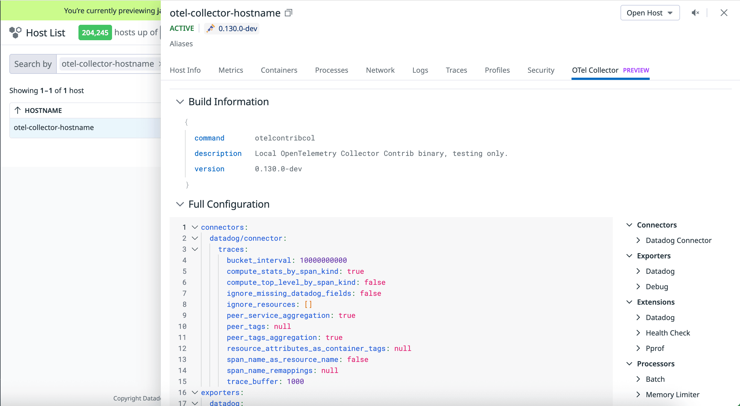This screenshot has width=740, height=406.
Task: Click the peer_tags_aggregation line
Action: coord(285,337)
